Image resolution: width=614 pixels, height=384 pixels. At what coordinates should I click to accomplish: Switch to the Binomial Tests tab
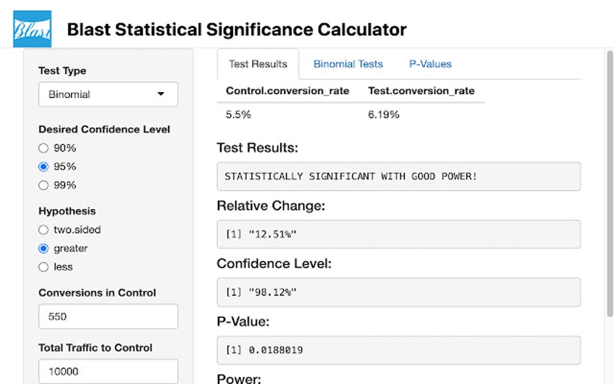click(x=347, y=64)
